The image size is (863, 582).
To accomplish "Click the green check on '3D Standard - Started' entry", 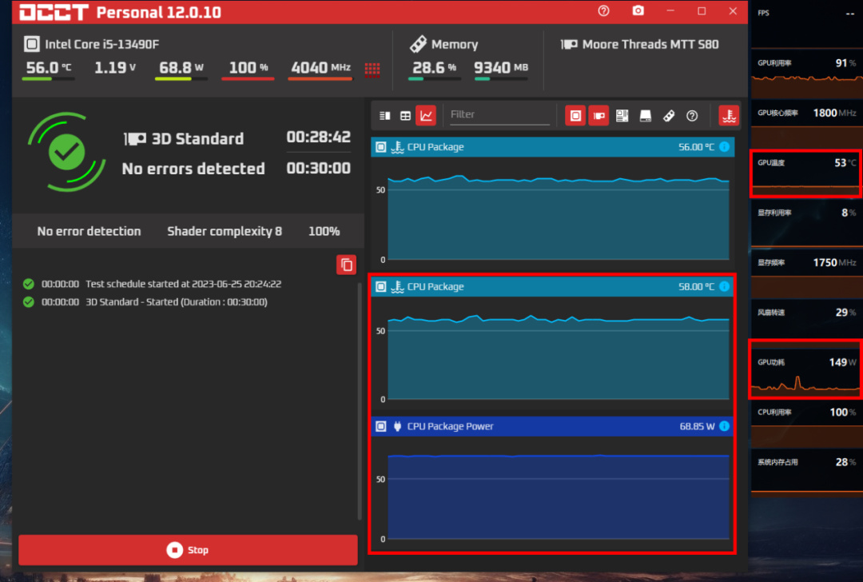I will [x=29, y=301].
